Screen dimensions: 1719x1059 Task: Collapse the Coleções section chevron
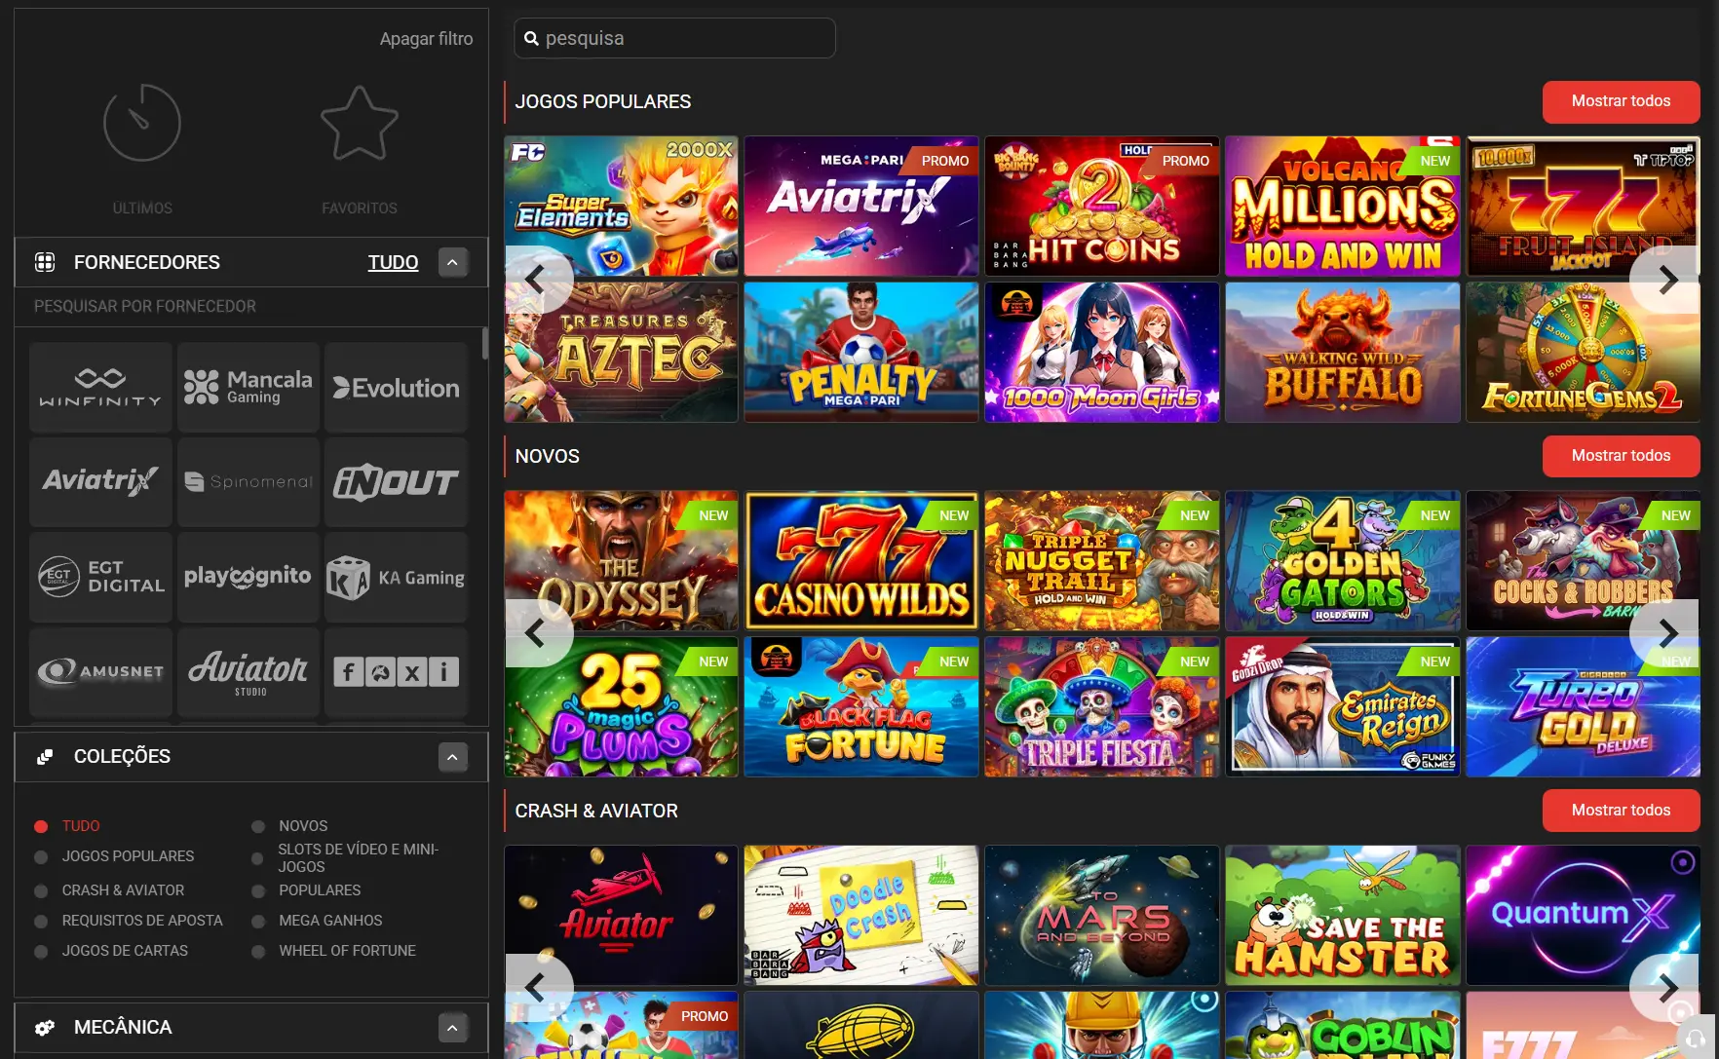pyautogui.click(x=452, y=757)
